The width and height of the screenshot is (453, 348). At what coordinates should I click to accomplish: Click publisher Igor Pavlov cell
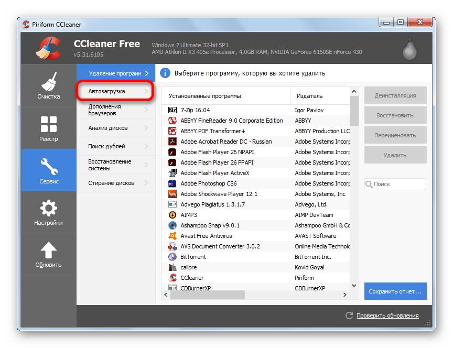[309, 110]
